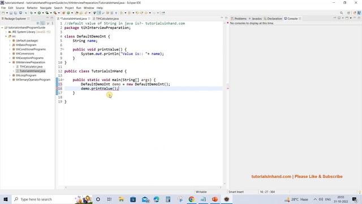This screenshot has width=362, height=204.
Task: Click the New file toolbar icon
Action: tap(3, 13)
